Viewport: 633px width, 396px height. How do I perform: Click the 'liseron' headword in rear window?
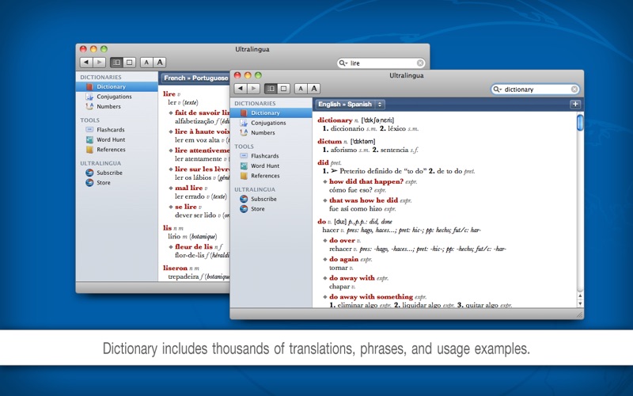175,268
